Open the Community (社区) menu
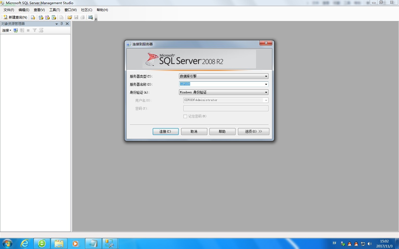Image resolution: width=399 pixels, height=249 pixels. (87, 10)
